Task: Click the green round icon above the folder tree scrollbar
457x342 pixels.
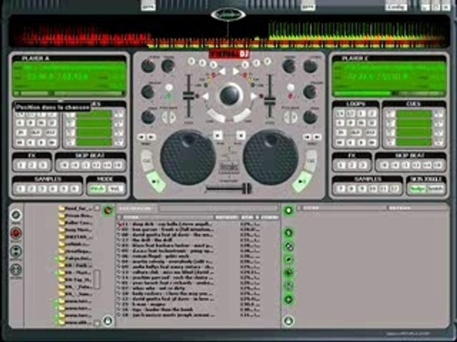Action: click(x=108, y=210)
